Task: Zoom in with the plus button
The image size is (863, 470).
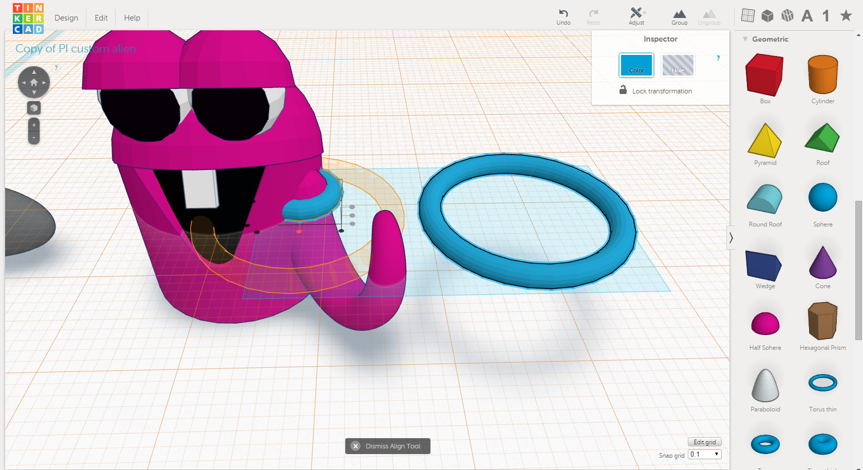Action: [x=34, y=125]
